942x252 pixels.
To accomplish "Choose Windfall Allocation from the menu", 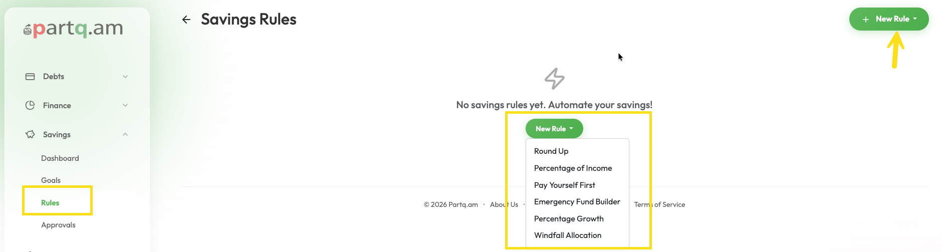I will tap(568, 235).
